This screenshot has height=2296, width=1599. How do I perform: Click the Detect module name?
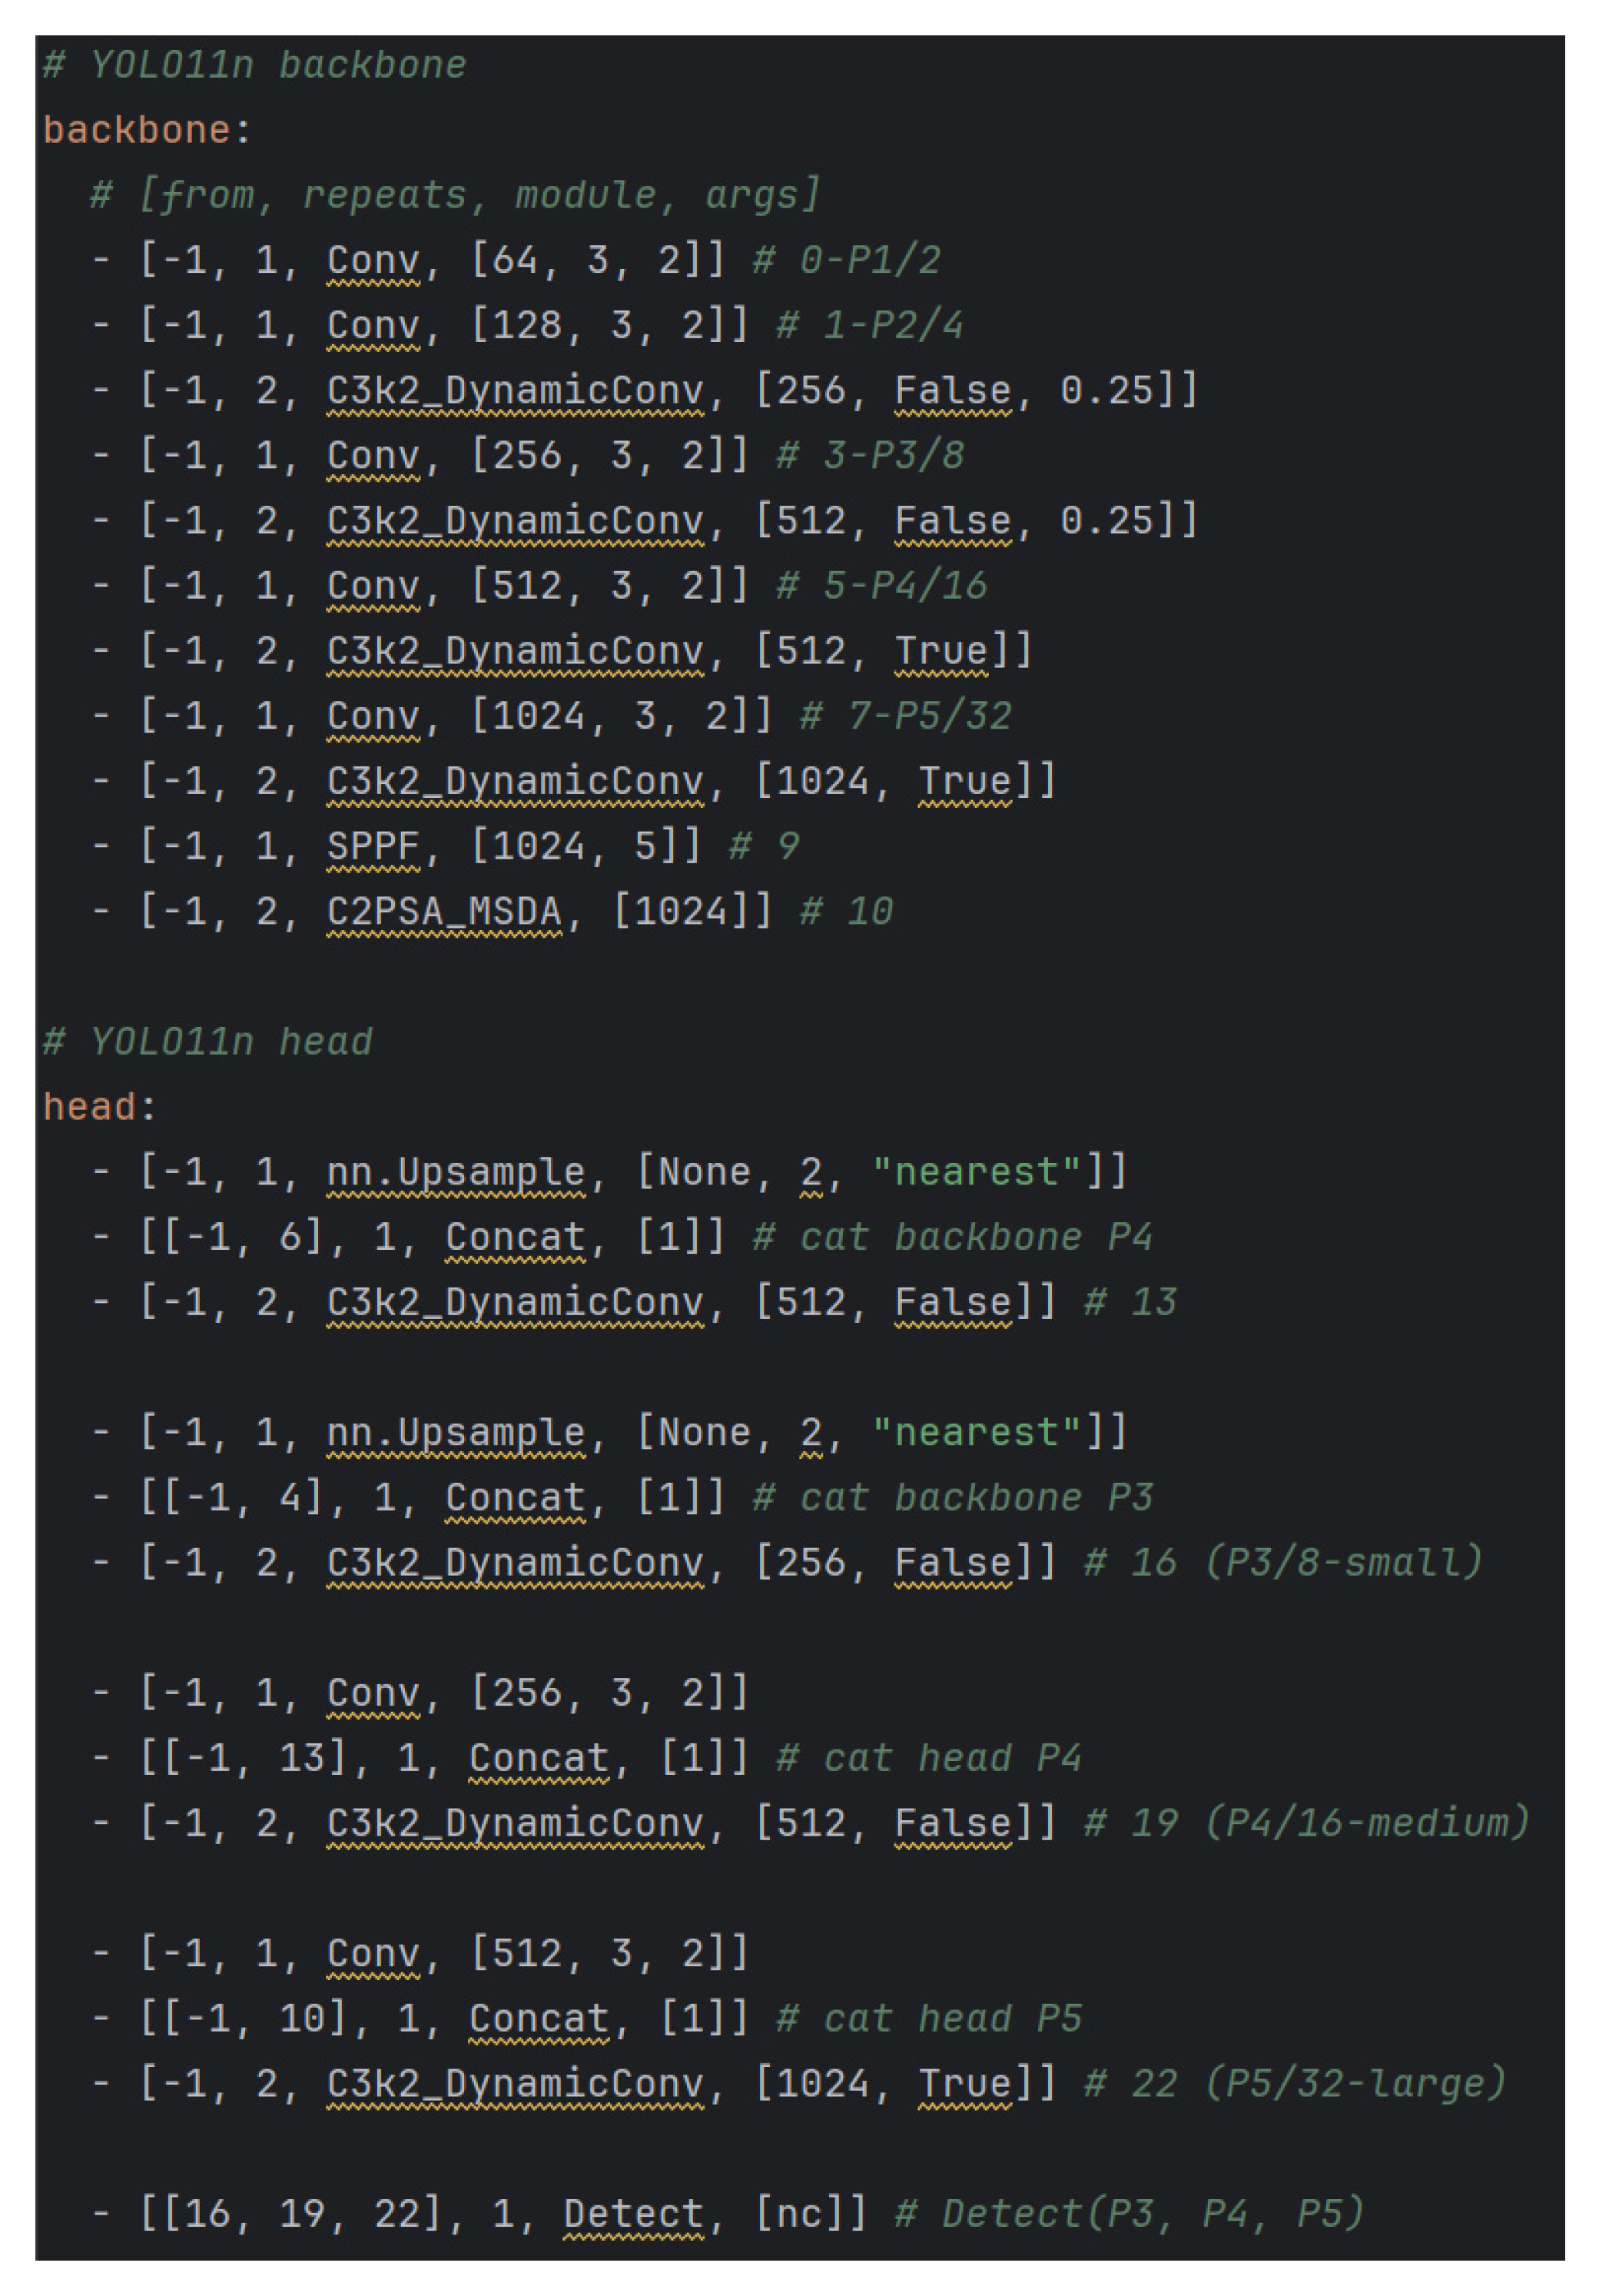coord(632,2214)
